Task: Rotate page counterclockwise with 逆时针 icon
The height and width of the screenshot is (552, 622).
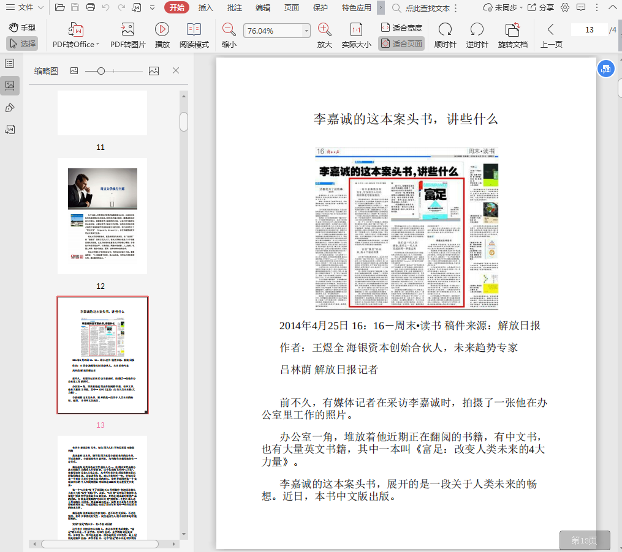Action: coord(477,35)
